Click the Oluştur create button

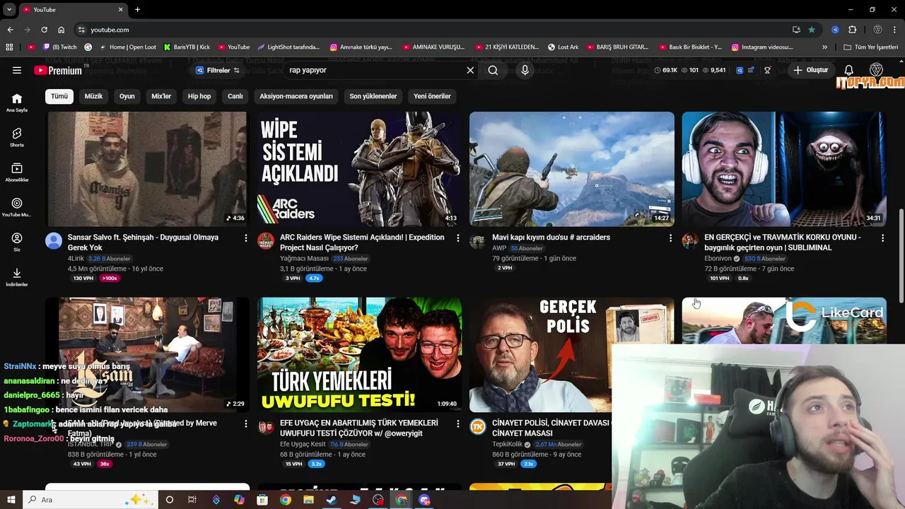tap(811, 70)
